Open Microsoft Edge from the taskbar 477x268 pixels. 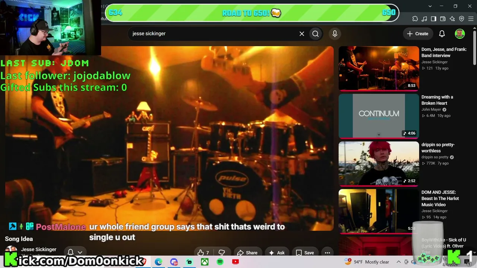click(158, 262)
